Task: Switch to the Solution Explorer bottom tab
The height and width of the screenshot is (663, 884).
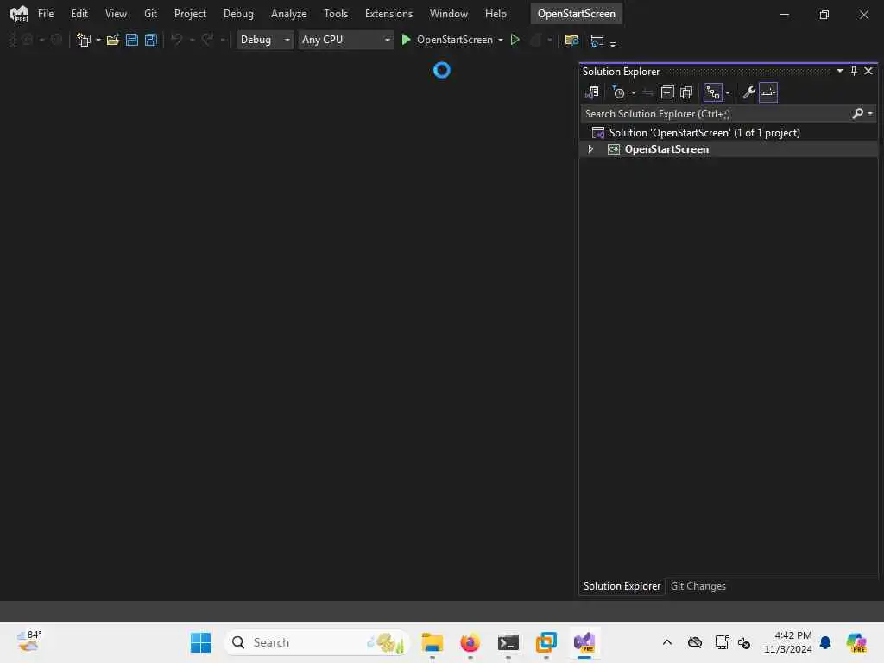Action: coord(622,586)
